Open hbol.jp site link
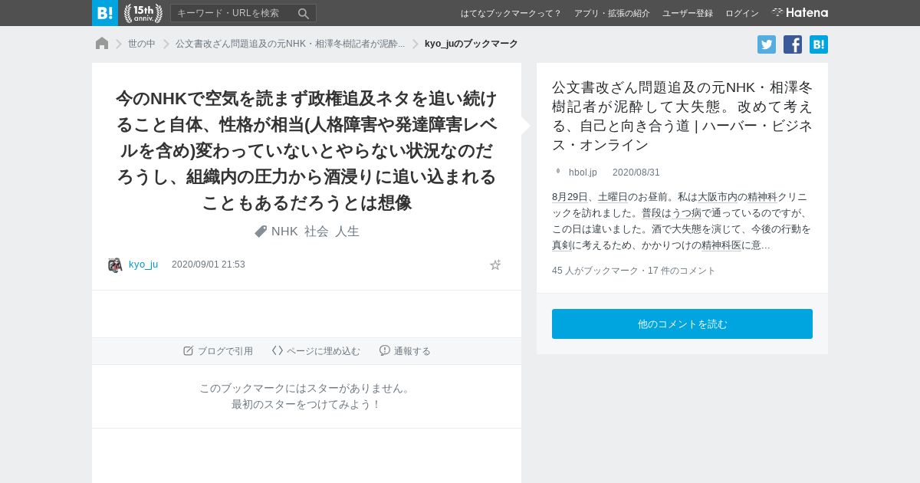Screen dimensions: 920x483 click(x=583, y=172)
